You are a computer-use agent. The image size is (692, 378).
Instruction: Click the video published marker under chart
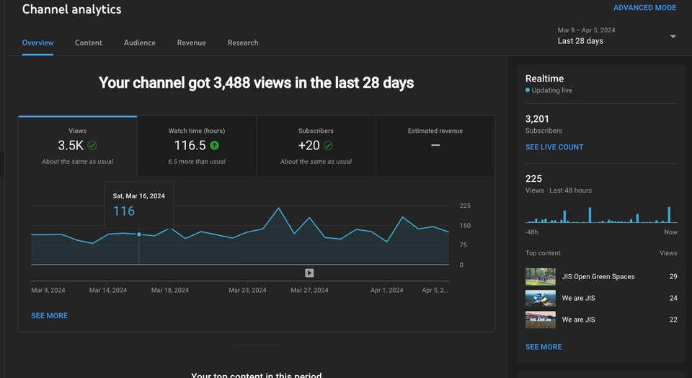tap(309, 273)
